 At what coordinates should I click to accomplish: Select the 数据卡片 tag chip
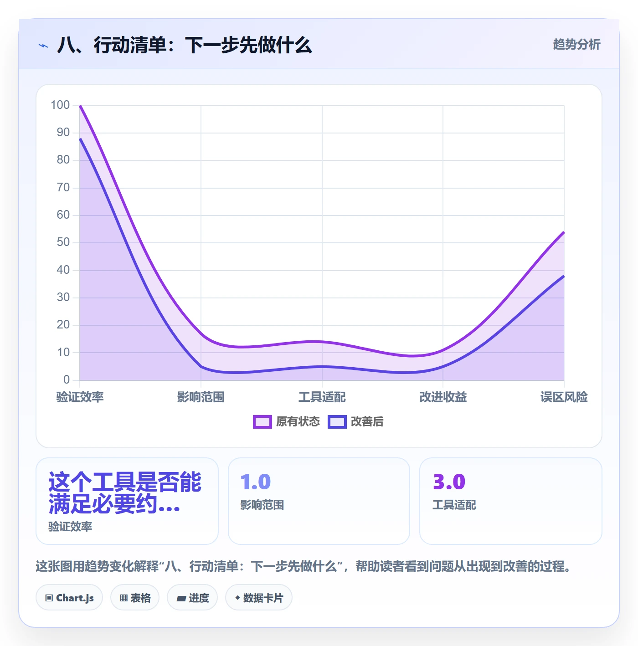click(259, 598)
